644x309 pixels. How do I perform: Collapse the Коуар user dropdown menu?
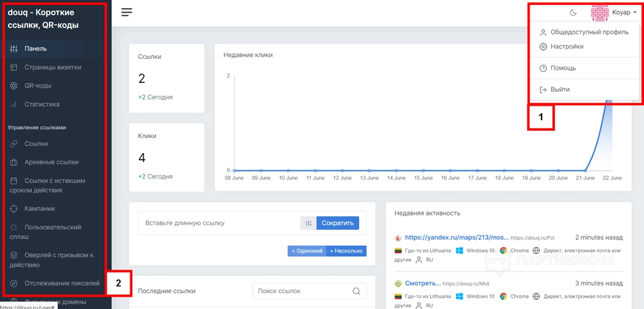coord(615,12)
